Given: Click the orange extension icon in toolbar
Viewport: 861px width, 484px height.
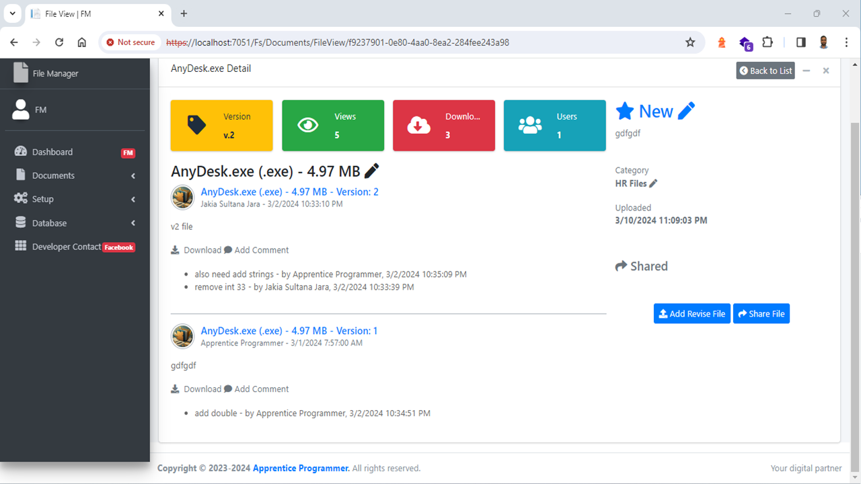Looking at the screenshot, I should point(722,42).
